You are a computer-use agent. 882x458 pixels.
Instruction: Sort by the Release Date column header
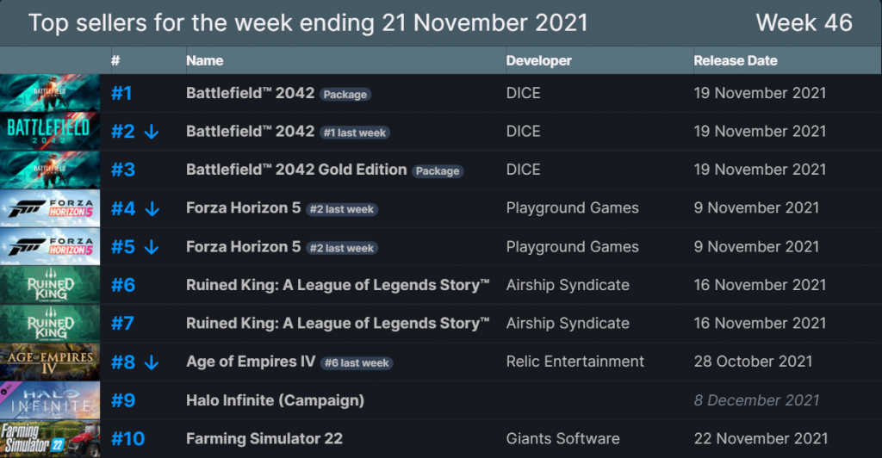coord(736,60)
